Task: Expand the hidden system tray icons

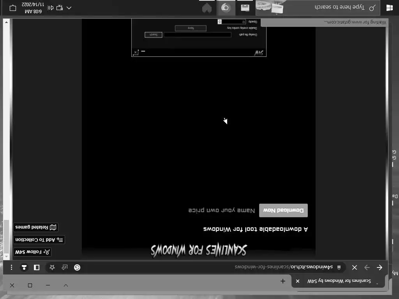Action: [69, 8]
